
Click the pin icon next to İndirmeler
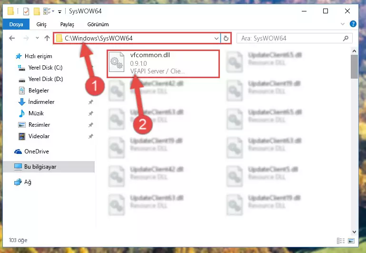[x=90, y=102]
